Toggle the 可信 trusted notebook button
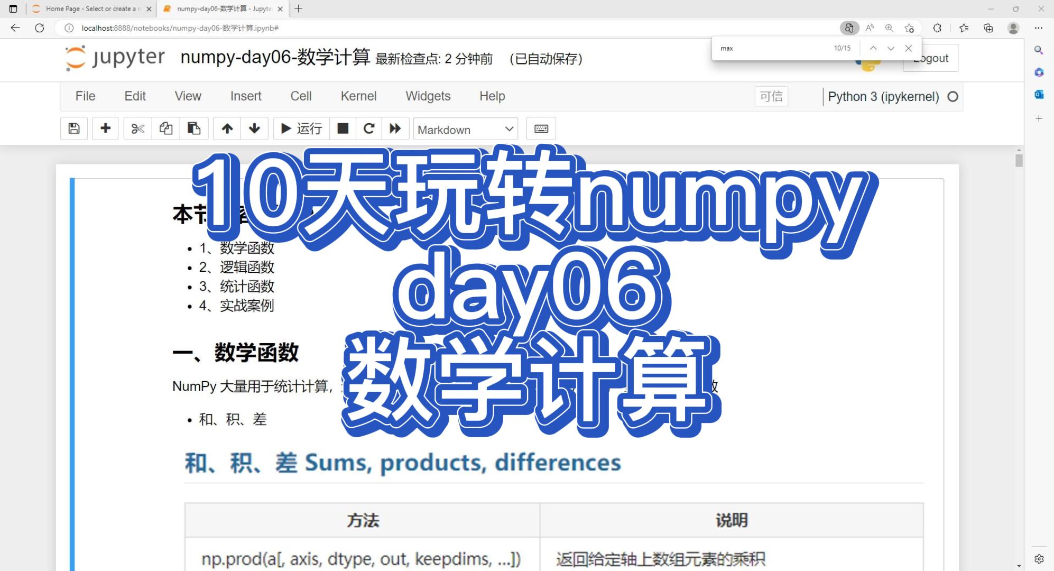This screenshot has width=1054, height=571. (x=771, y=96)
